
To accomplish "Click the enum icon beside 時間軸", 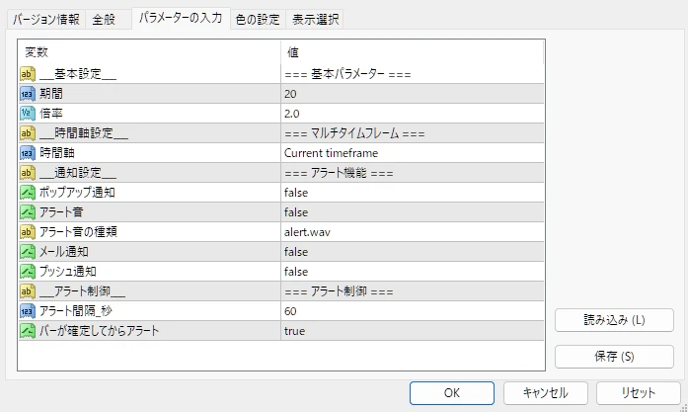I will point(28,153).
